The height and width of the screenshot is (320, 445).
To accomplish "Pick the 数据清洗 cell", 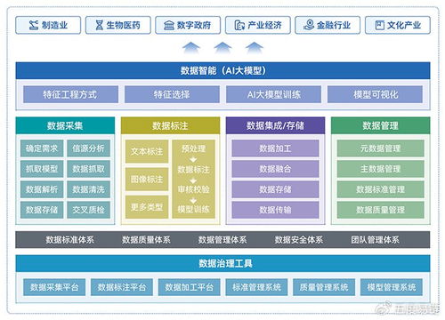I will pyautogui.click(x=88, y=189).
